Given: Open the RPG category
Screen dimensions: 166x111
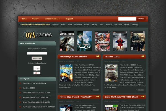Looking at the screenshot, I should coord(101,24).
